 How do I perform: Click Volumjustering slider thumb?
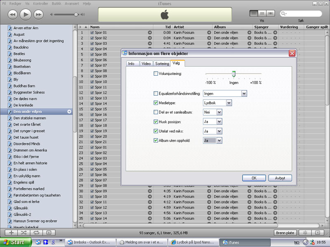pos(233,74)
